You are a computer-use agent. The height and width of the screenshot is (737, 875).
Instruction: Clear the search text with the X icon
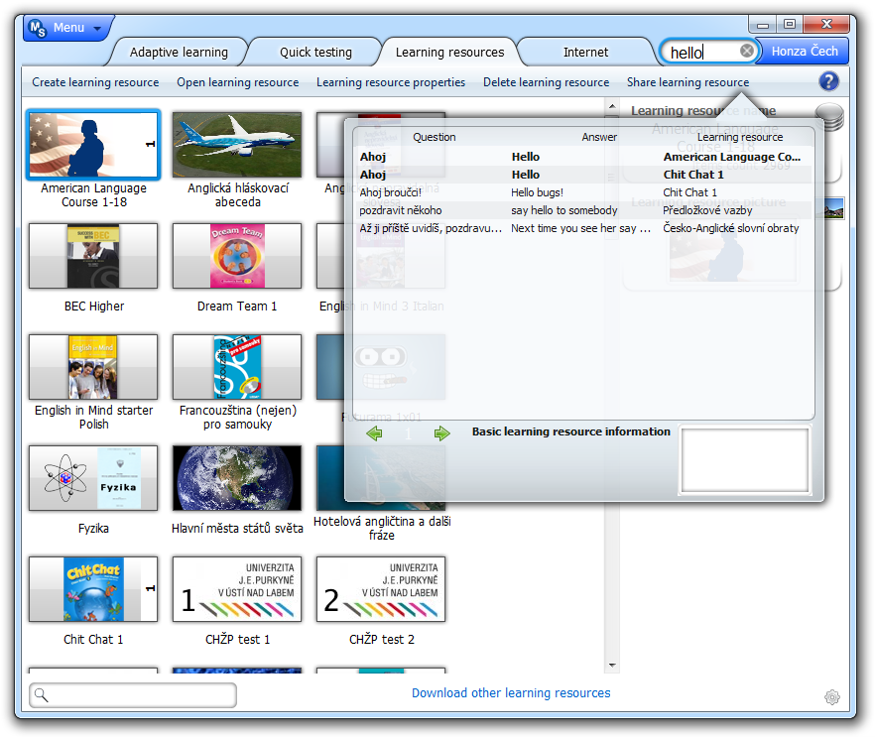tap(747, 52)
